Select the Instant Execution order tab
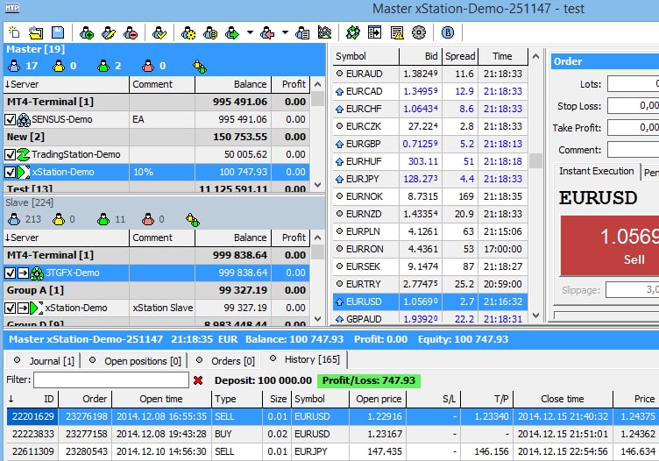Viewport: 659px width, 461px height. (597, 171)
